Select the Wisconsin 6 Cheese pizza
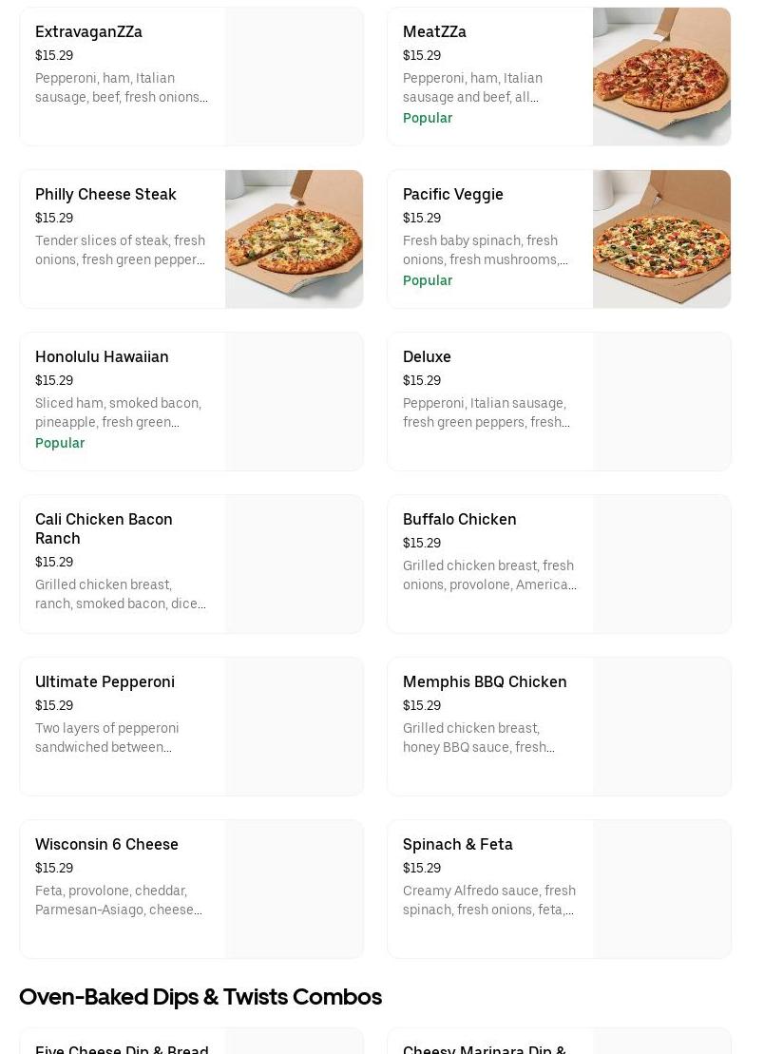Viewport: 764px width, 1054px height. tap(190, 889)
